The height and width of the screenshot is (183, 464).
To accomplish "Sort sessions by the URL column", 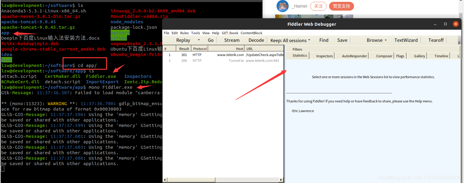I will pyautogui.click(x=264, y=48).
